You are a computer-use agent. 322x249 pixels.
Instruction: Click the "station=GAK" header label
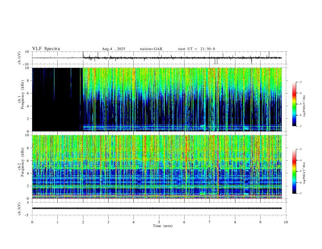[151, 49]
